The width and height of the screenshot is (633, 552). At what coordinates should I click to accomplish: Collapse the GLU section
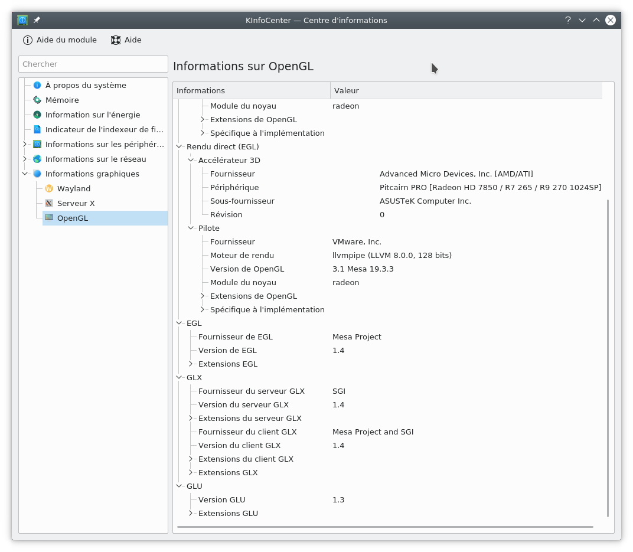(x=180, y=486)
